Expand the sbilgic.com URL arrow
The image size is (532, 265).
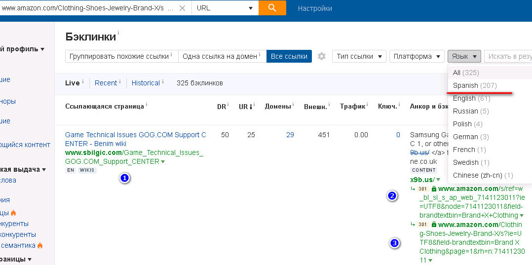[x=163, y=162]
